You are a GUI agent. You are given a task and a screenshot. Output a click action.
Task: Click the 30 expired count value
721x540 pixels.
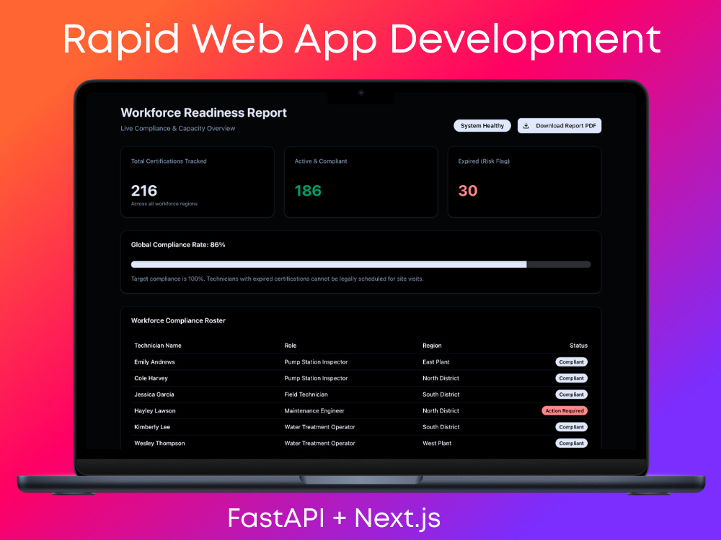pyautogui.click(x=468, y=191)
